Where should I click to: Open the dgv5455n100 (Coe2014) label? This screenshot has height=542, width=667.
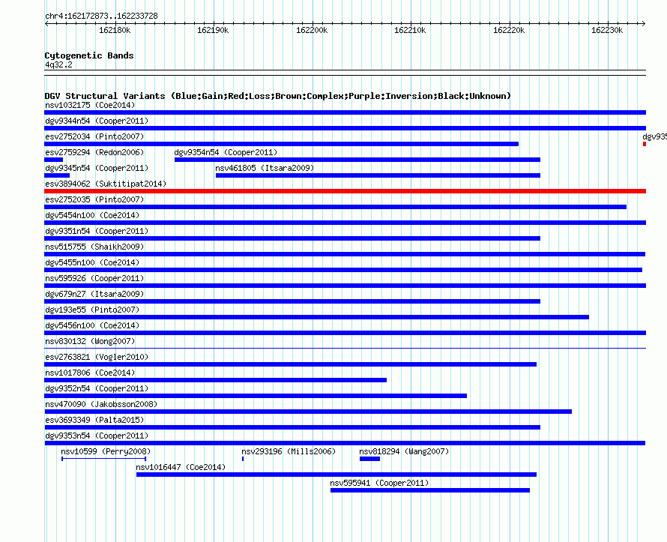92,262
